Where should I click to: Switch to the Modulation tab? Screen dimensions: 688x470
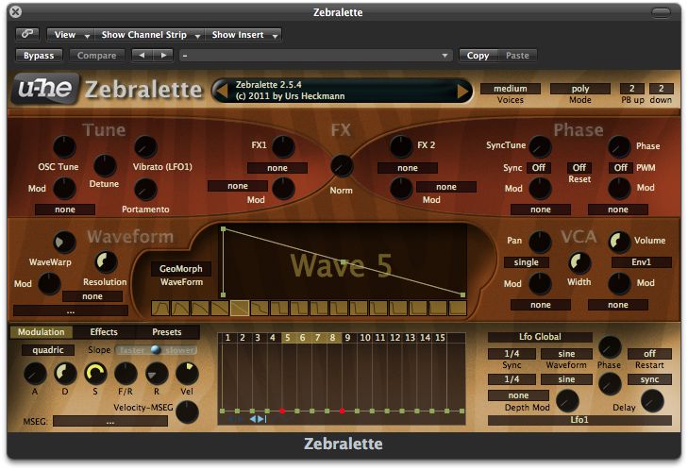(41, 332)
